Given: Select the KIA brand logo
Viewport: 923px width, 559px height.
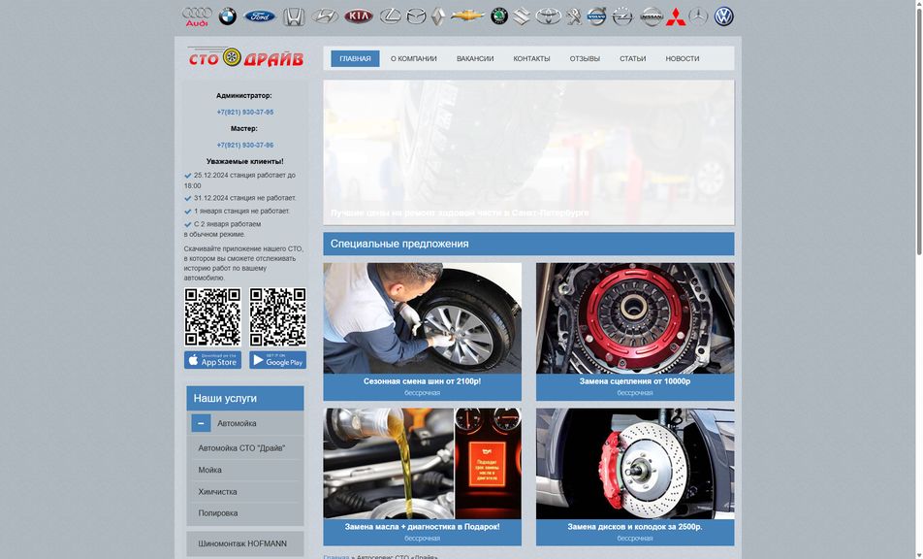Looking at the screenshot, I should [359, 16].
